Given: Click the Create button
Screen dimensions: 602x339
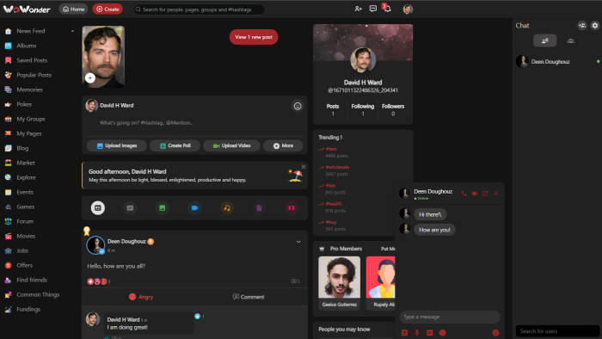Looking at the screenshot, I should point(107,9).
